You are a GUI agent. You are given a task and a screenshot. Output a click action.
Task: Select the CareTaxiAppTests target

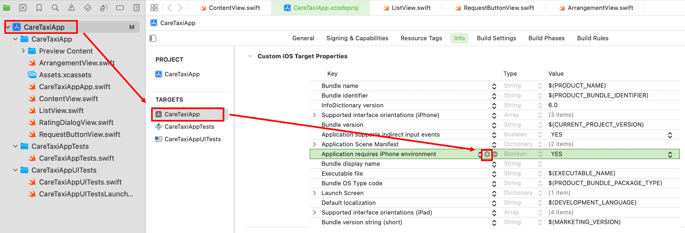tap(189, 127)
